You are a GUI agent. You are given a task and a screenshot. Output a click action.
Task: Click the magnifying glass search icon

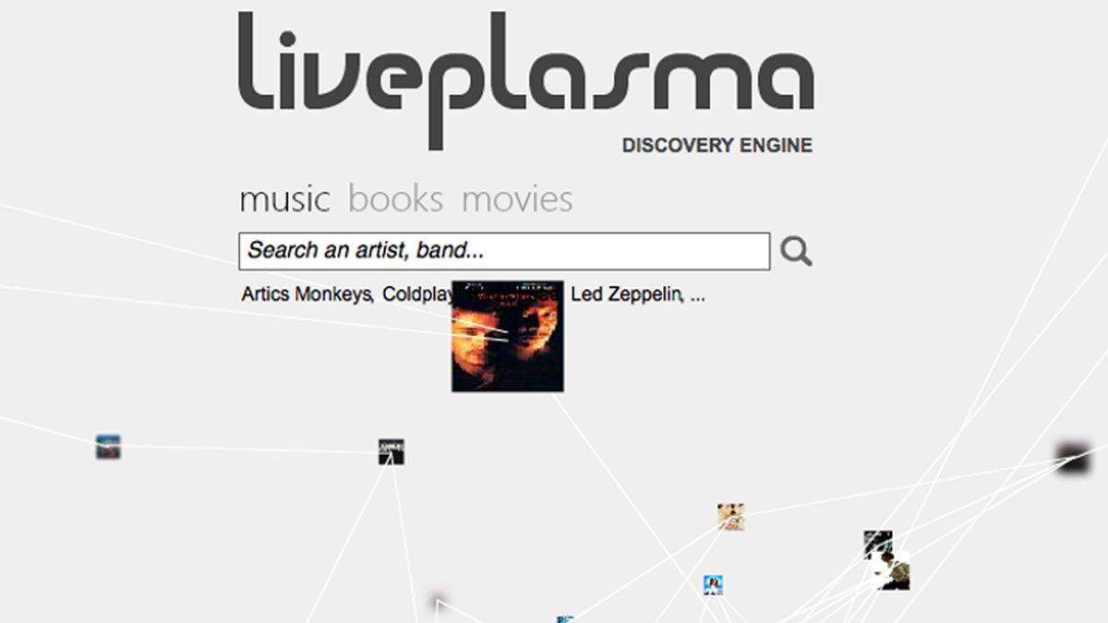(796, 251)
